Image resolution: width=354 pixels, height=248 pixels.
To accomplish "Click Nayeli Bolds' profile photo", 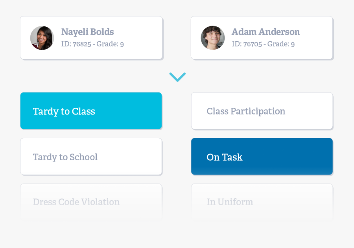I will 42,38.
